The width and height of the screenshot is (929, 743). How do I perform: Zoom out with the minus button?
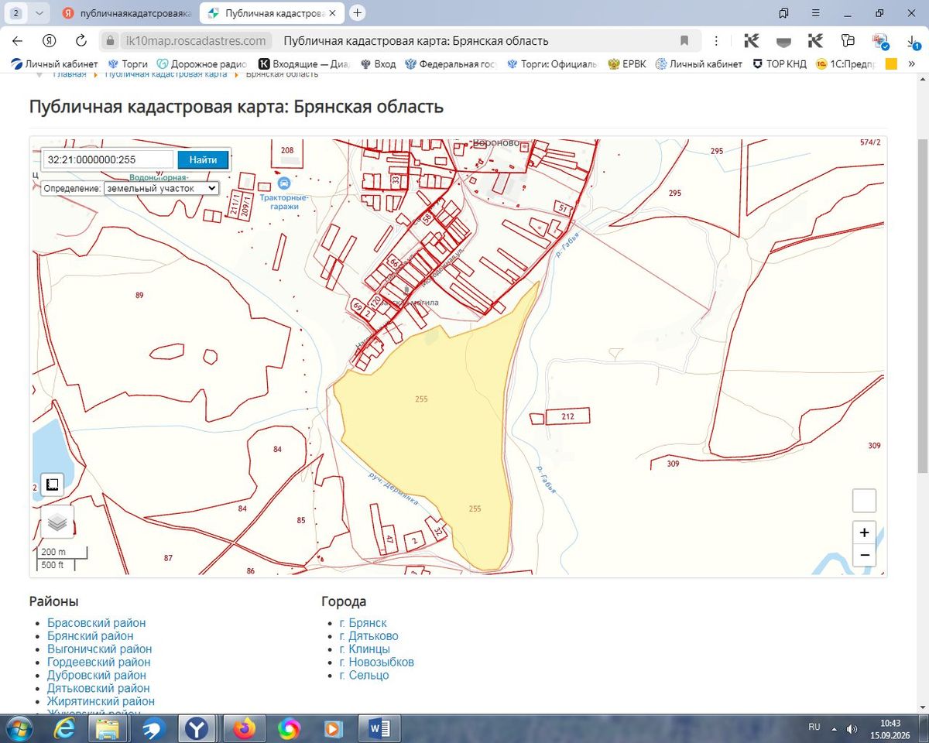pos(864,556)
